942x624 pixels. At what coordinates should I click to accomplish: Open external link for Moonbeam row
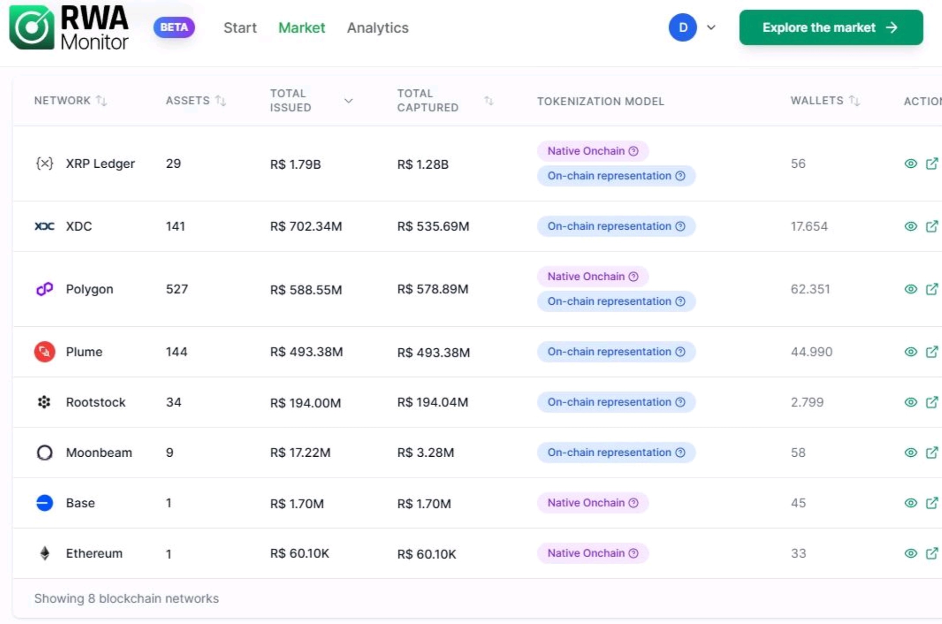point(932,452)
